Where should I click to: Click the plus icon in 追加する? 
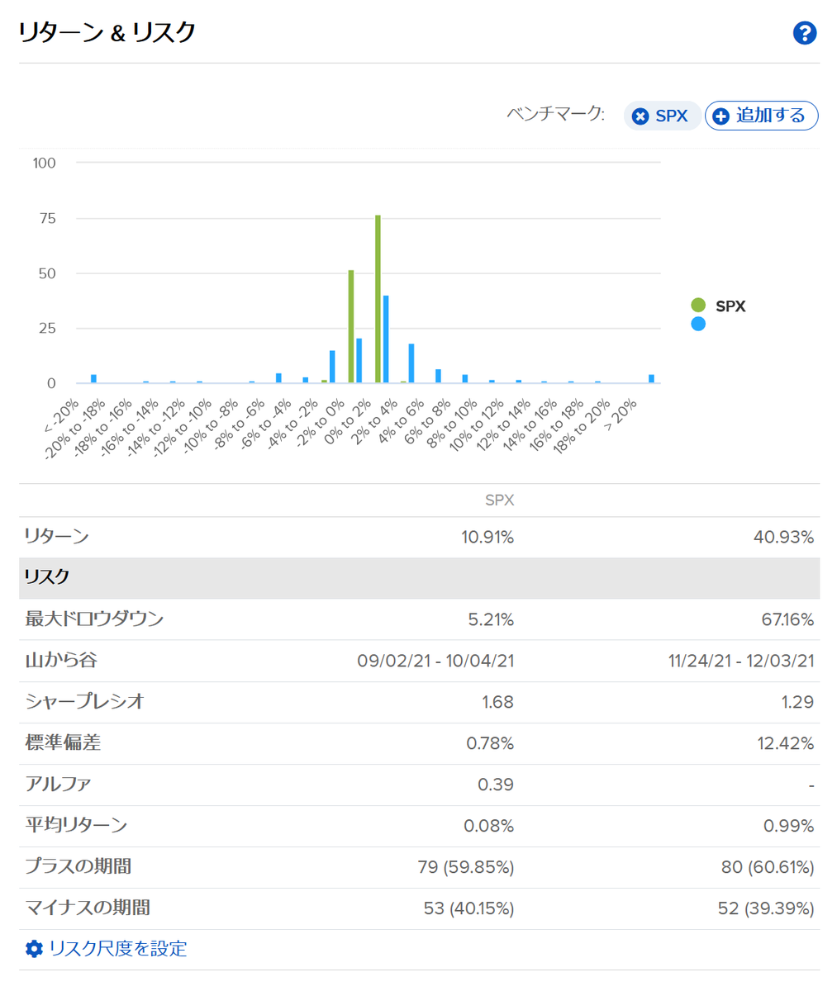pos(720,116)
